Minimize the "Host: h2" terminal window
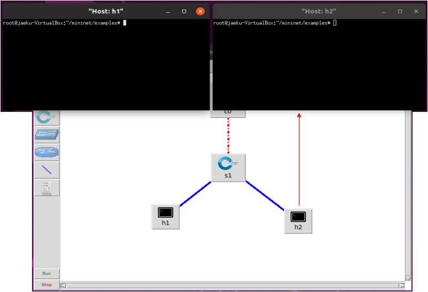The height and width of the screenshot is (292, 428). click(x=384, y=11)
